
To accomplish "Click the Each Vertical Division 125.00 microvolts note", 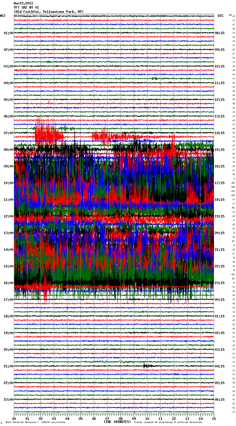I will tap(36, 422).
